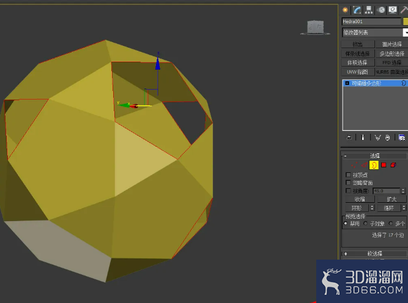Click the Pin Stack icon
Viewport: 408px width, 303px height.
click(x=349, y=137)
